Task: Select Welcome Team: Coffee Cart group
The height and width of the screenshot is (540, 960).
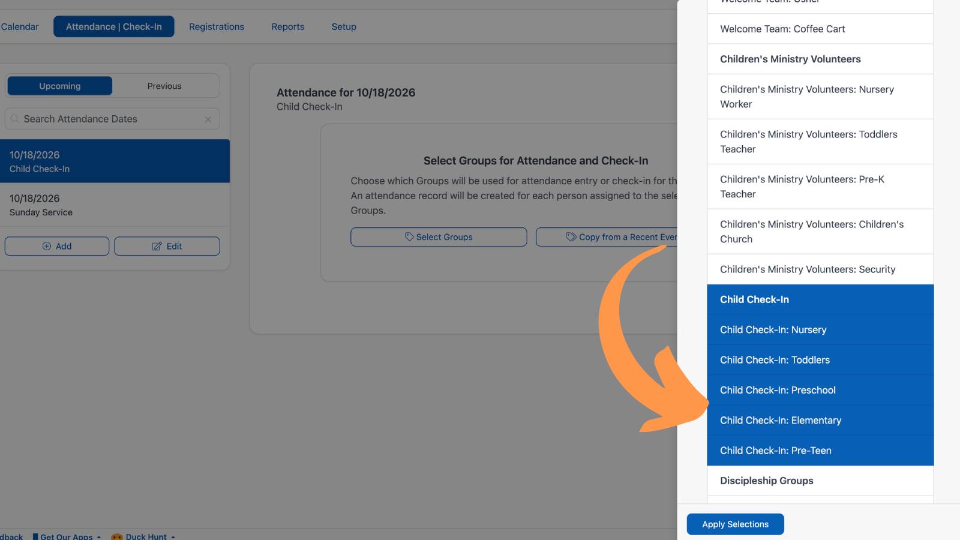Action: [820, 29]
